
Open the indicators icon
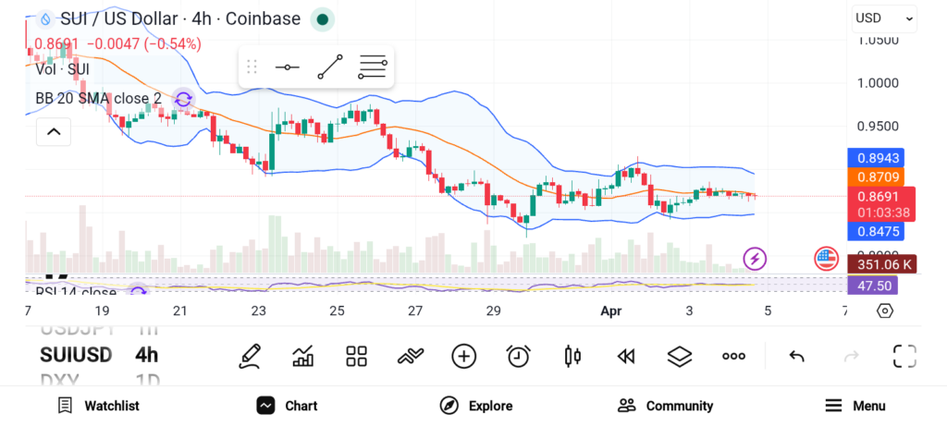(x=410, y=356)
